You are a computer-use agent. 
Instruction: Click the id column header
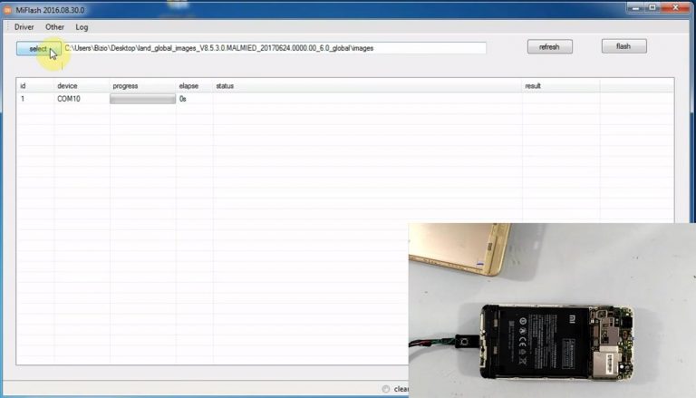coord(35,86)
